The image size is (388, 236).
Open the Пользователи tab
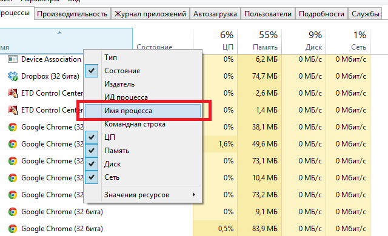pos(268,14)
